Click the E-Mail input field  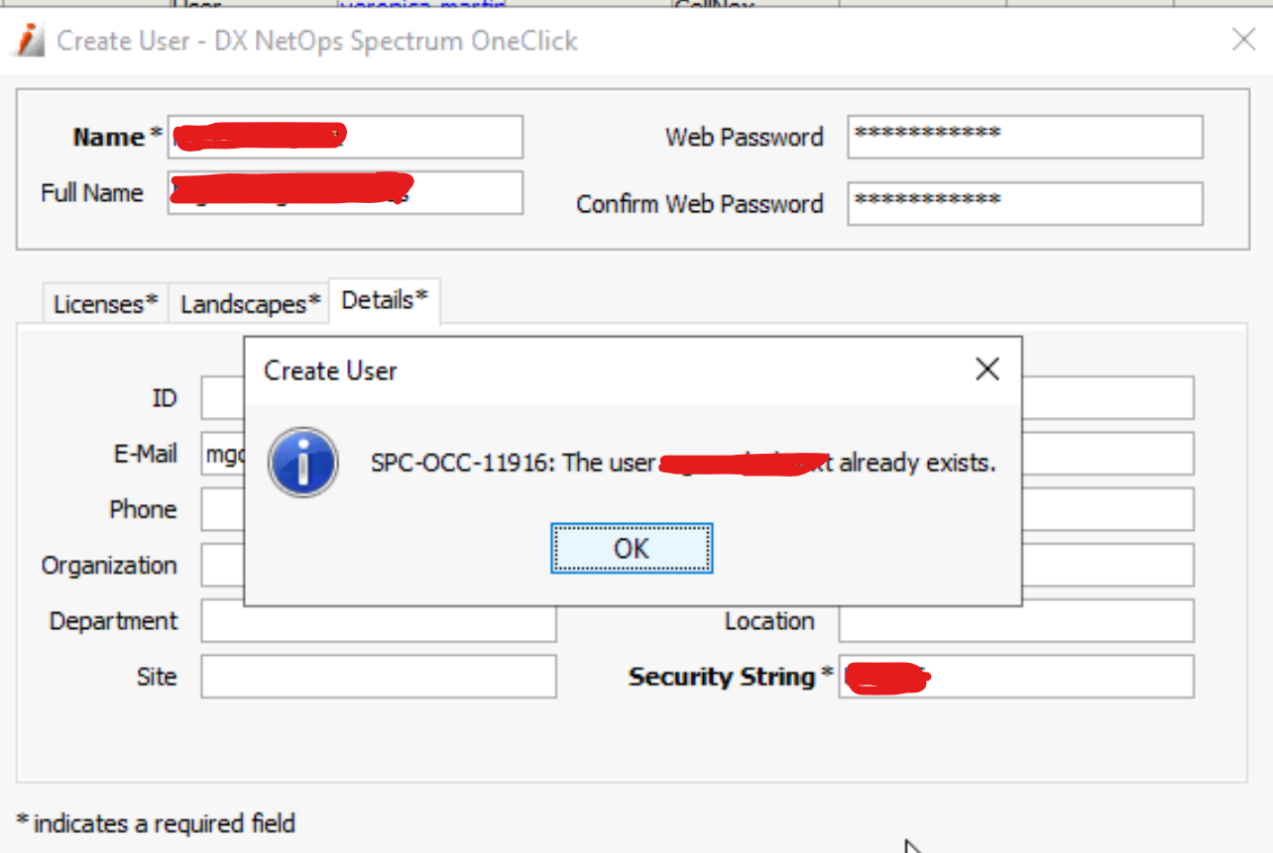tap(224, 455)
